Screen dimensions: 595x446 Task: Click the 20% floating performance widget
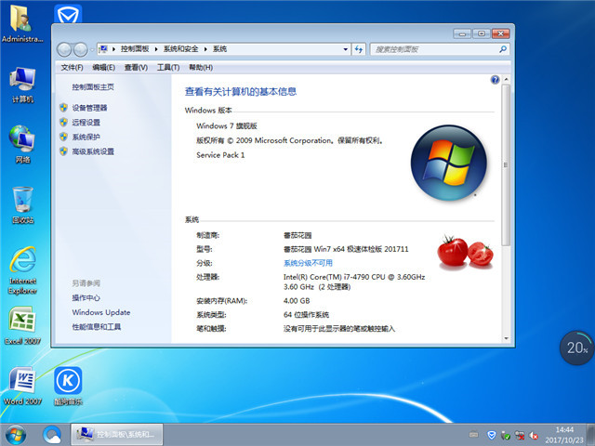coord(576,348)
